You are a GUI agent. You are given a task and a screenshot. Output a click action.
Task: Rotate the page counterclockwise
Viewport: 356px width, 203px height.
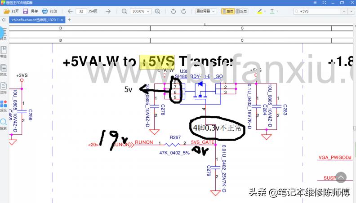174,11
